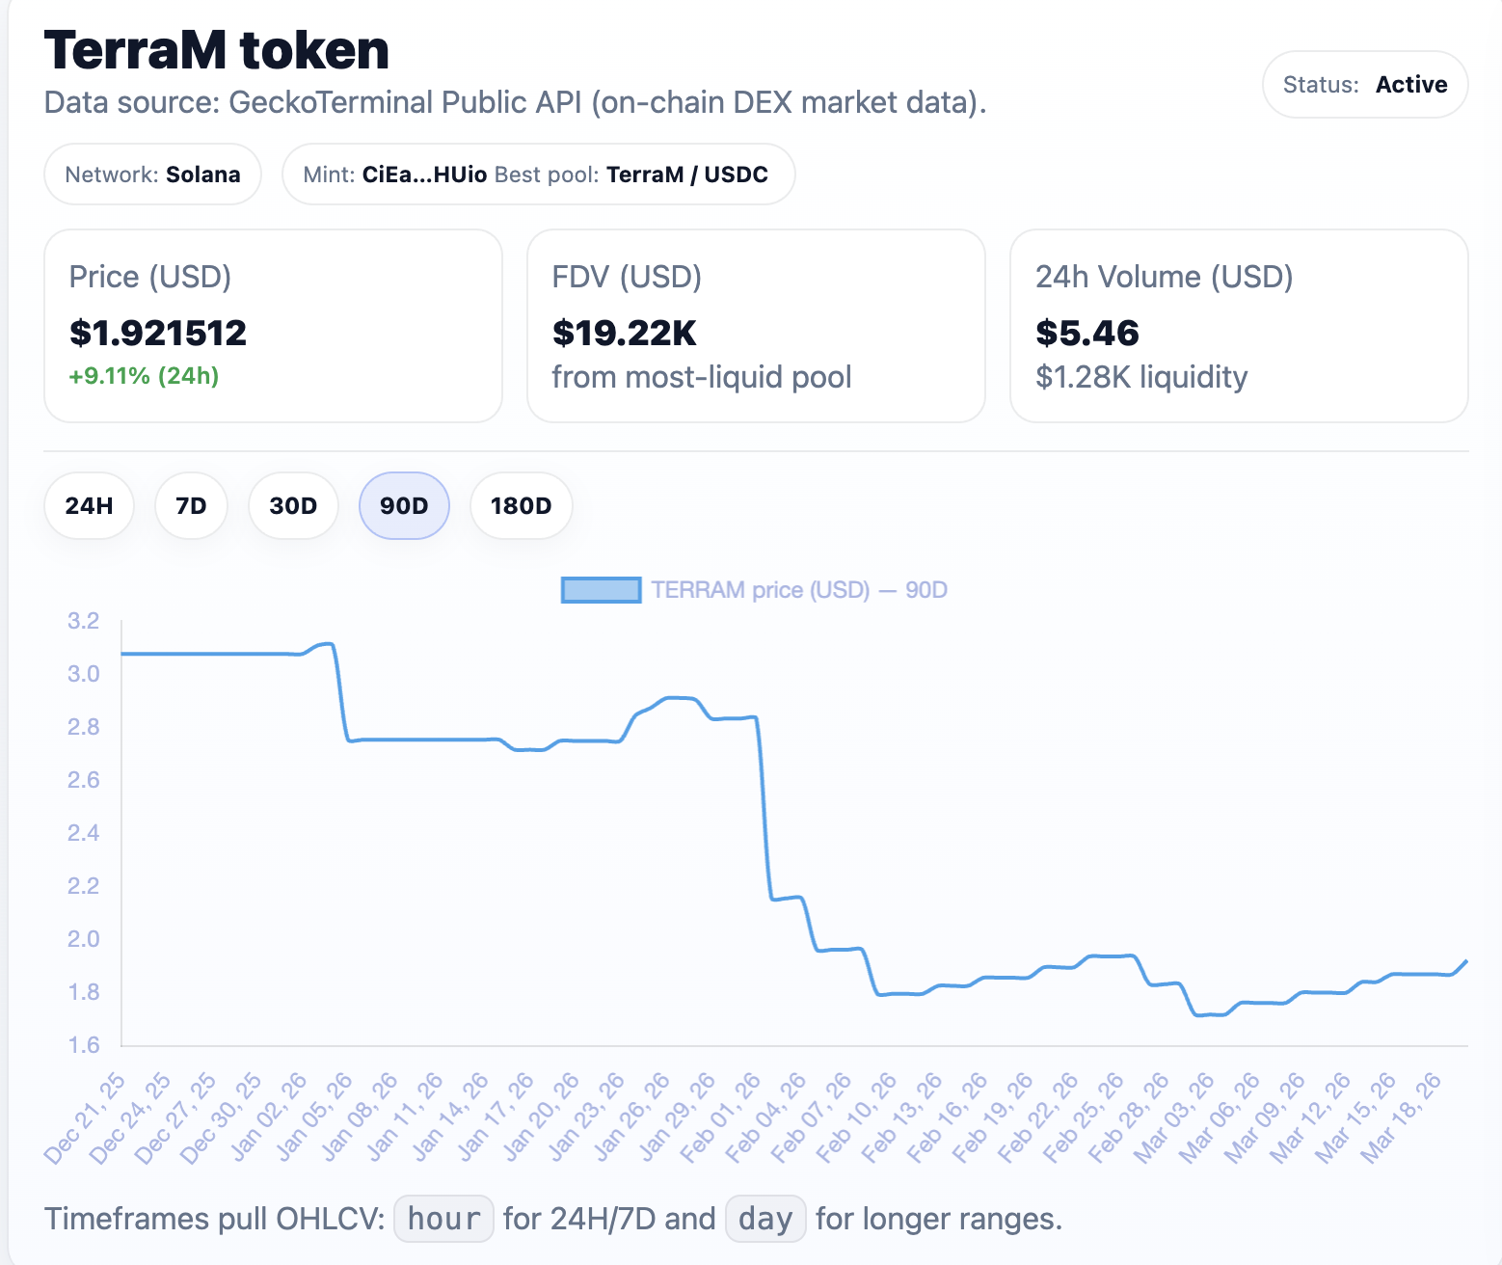
Task: Toggle the TERRAM price legend swatch
Action: (601, 590)
